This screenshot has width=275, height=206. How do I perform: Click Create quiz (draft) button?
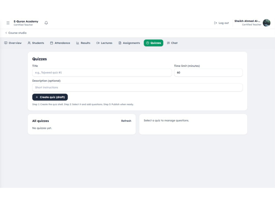(50, 97)
